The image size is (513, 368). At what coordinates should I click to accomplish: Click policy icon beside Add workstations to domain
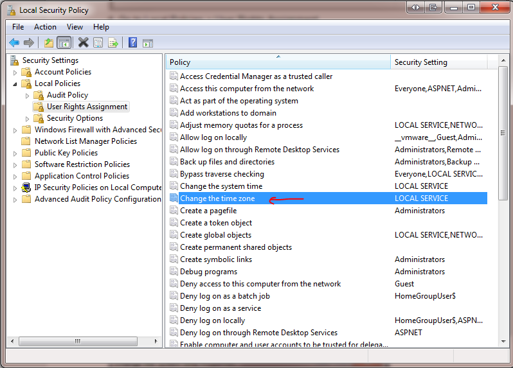[x=174, y=113]
